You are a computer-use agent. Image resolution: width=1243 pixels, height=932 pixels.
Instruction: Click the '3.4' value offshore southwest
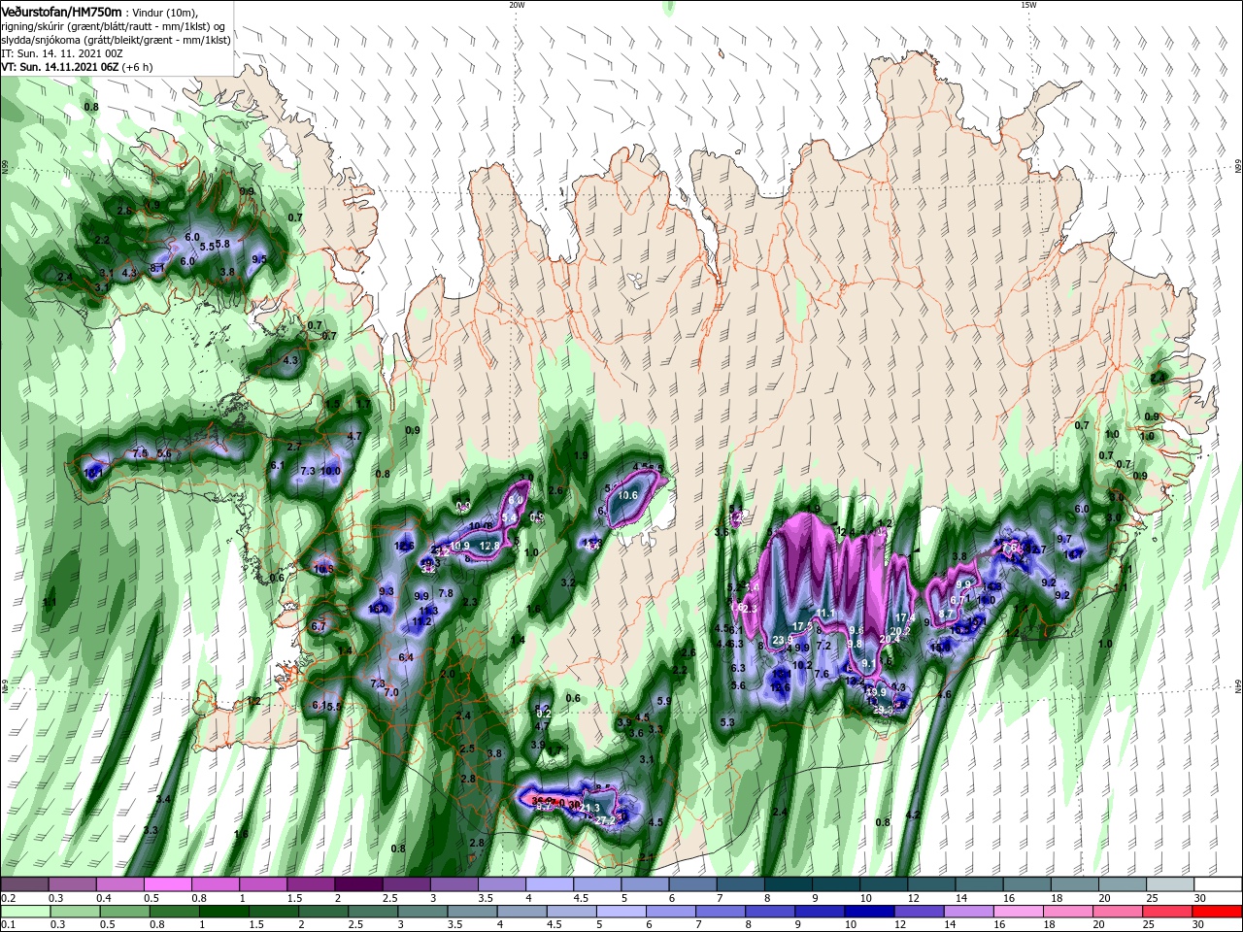click(x=163, y=799)
